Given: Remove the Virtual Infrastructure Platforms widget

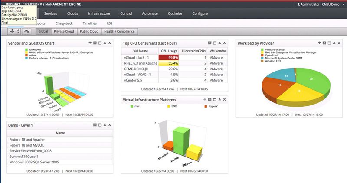Looking at the screenshot, I should [x=224, y=99].
